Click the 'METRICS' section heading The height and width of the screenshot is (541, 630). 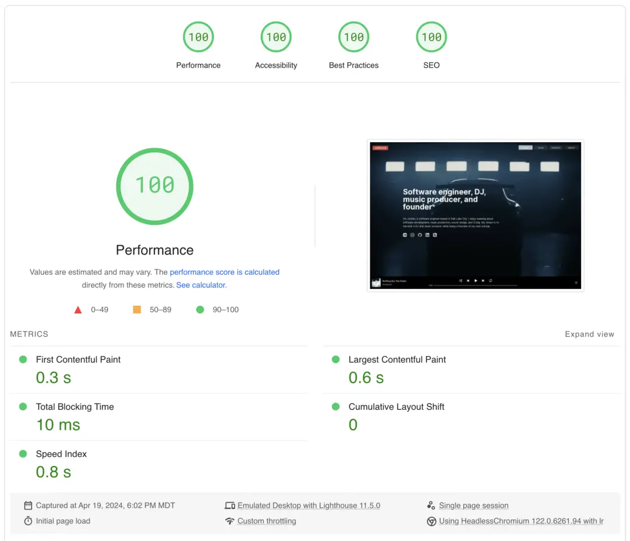[29, 334]
